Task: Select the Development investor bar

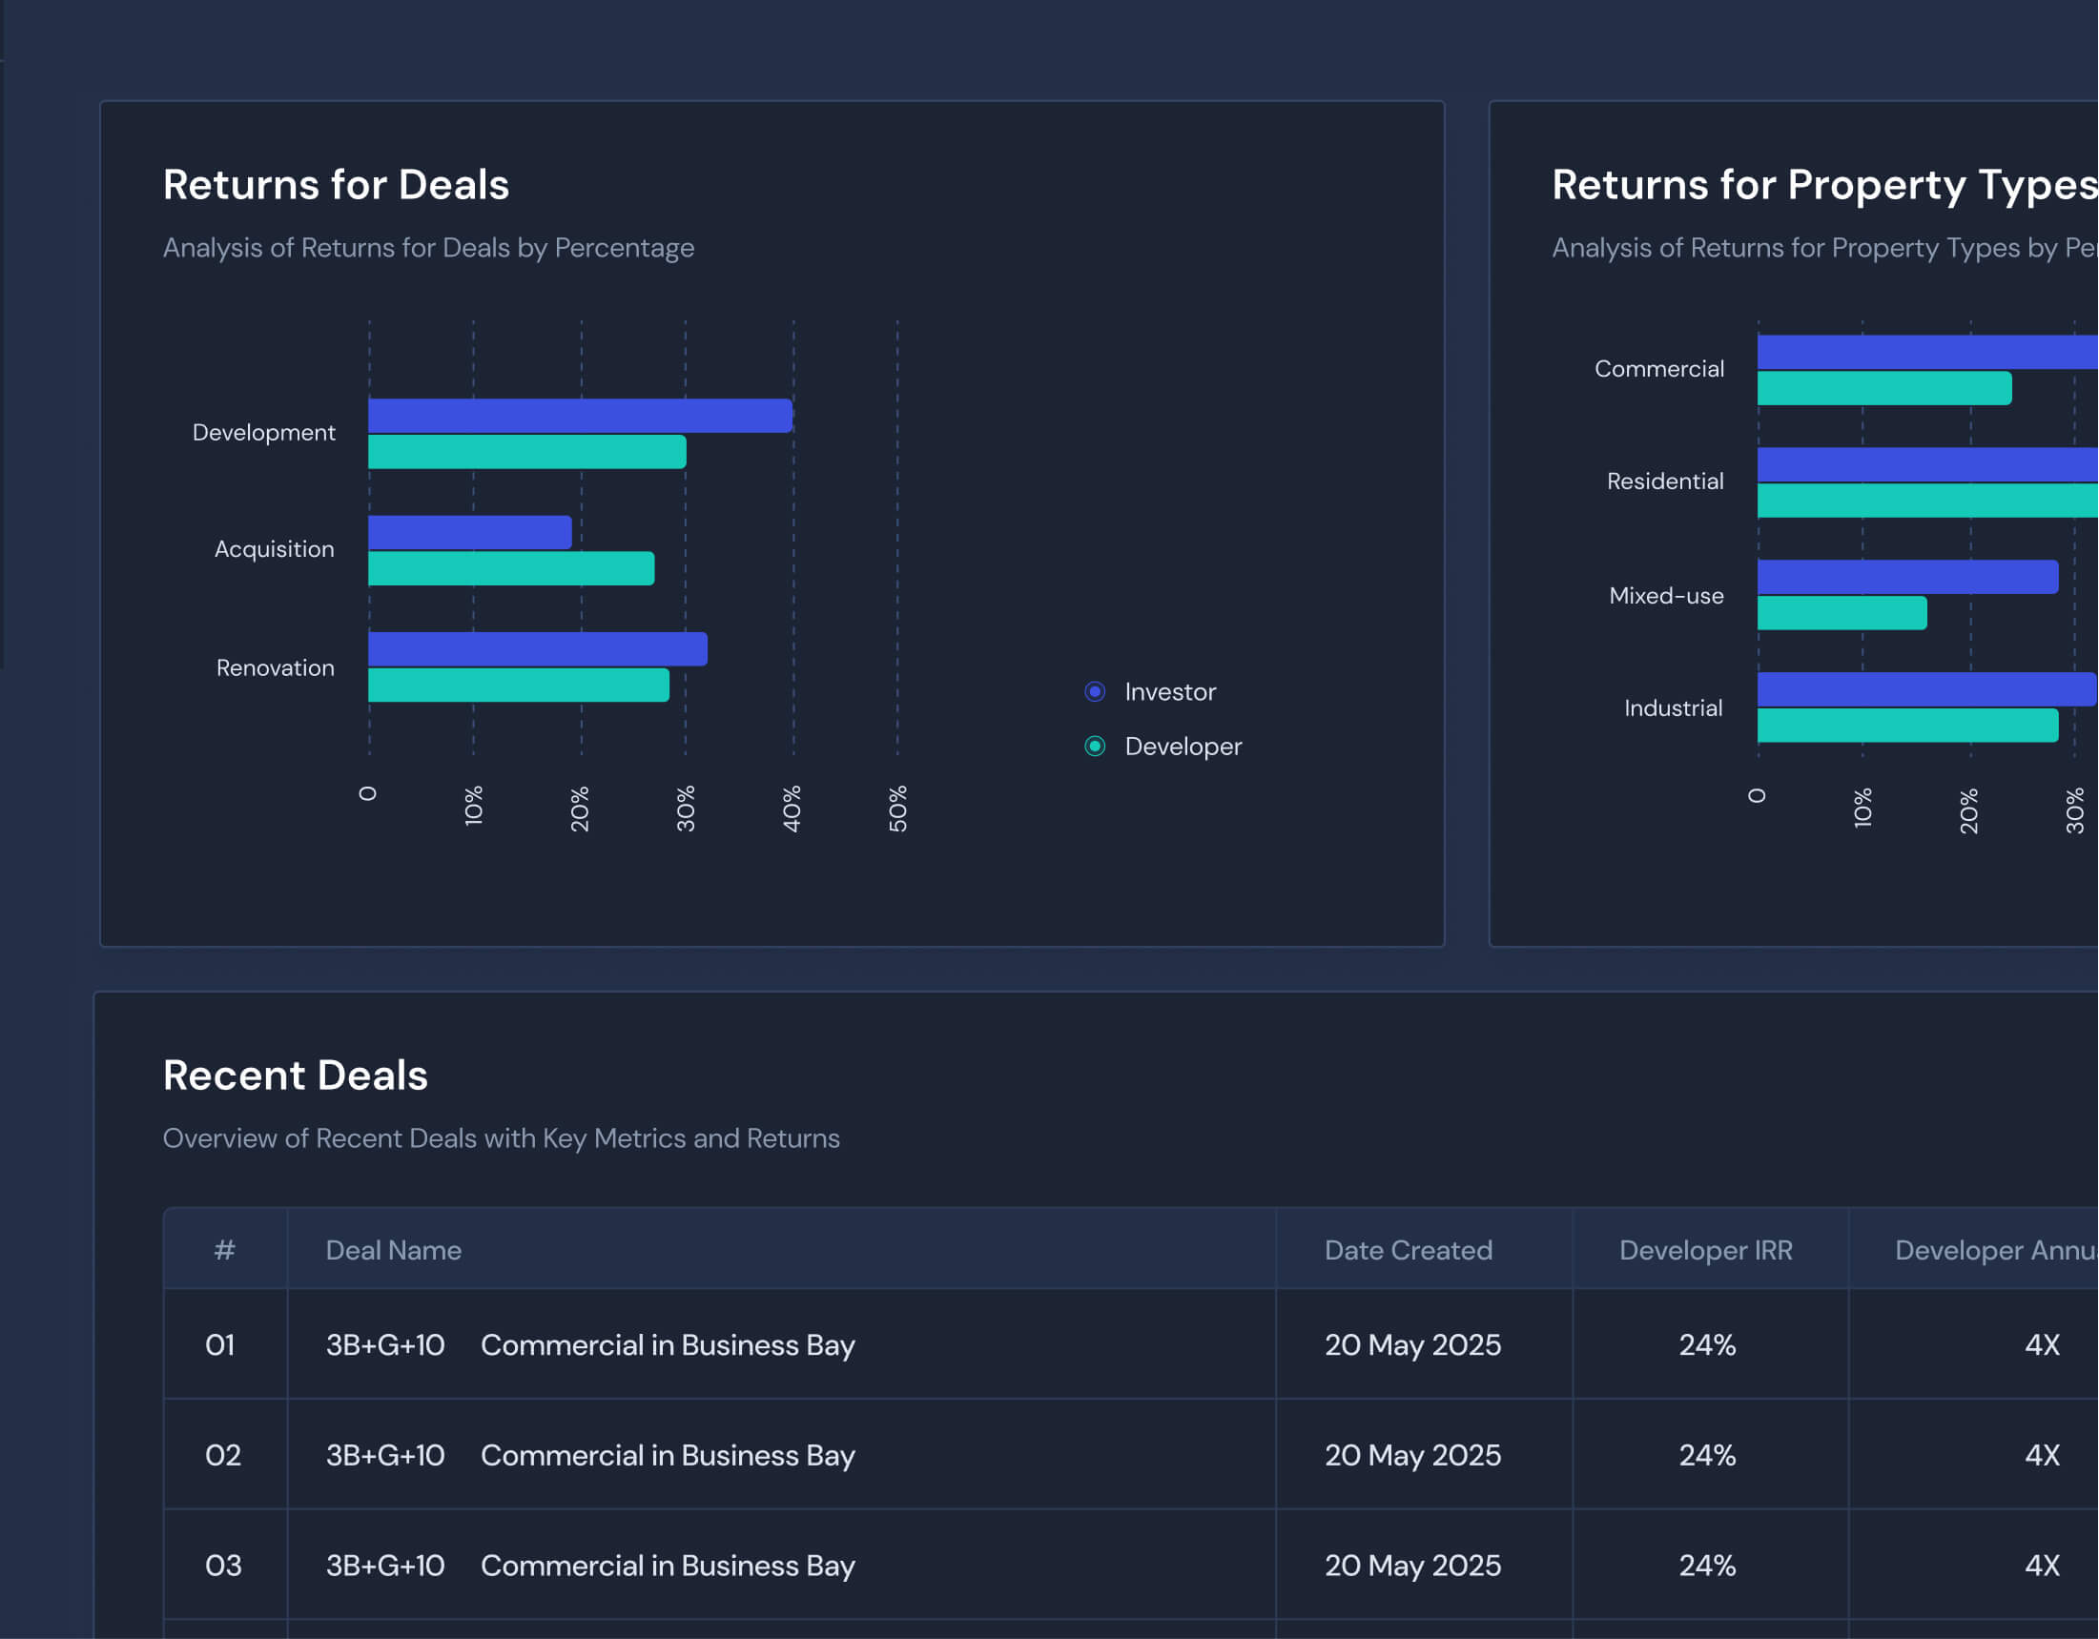Action: click(x=577, y=413)
